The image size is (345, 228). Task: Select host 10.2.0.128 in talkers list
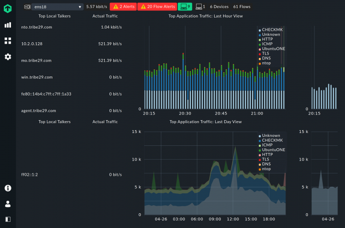(32, 44)
